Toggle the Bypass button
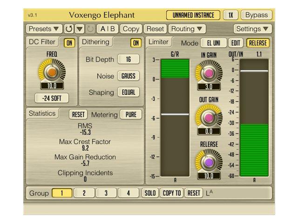Screen dimensions: 298x223 pyautogui.click(x=257, y=15)
